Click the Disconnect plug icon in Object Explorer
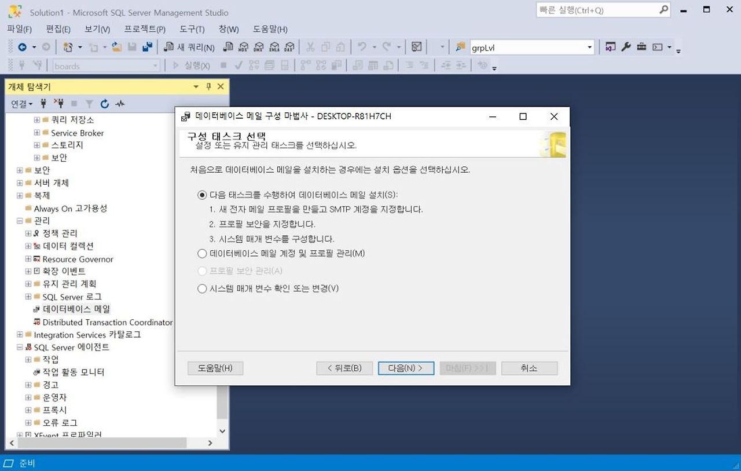 tap(58, 104)
